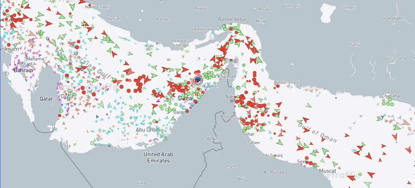415x188 pixels.
Task: Select the Al Ain city label
Action: (213, 139)
